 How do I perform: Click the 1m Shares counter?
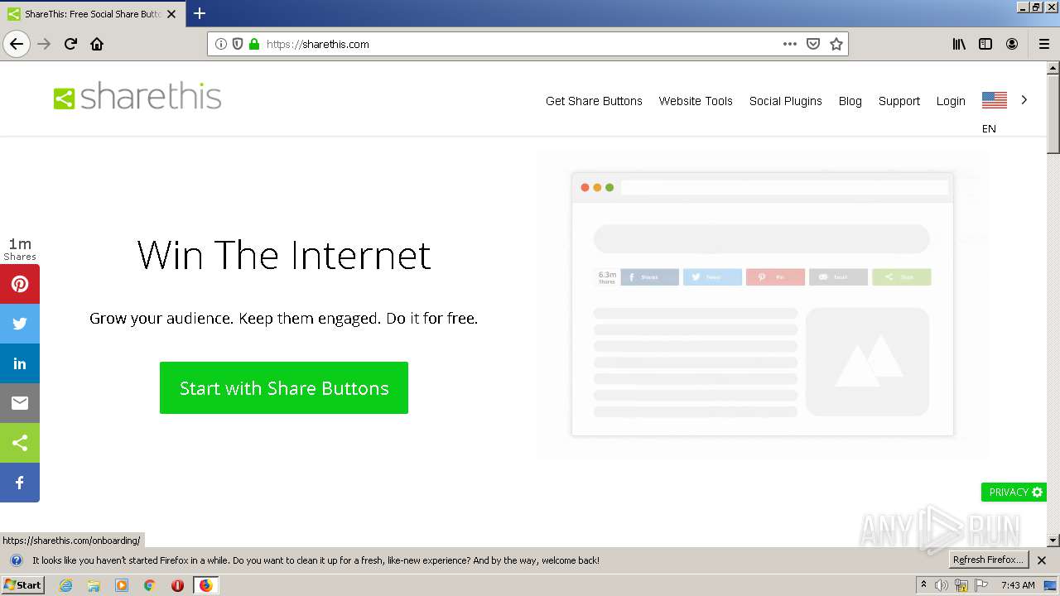tap(20, 249)
